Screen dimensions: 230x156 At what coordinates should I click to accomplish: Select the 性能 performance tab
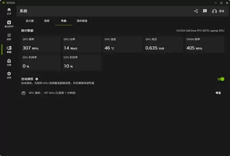(x=64, y=21)
